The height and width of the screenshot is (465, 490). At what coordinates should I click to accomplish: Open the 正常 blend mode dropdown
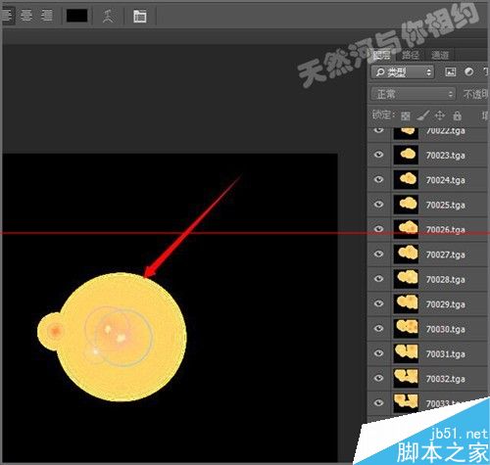413,94
